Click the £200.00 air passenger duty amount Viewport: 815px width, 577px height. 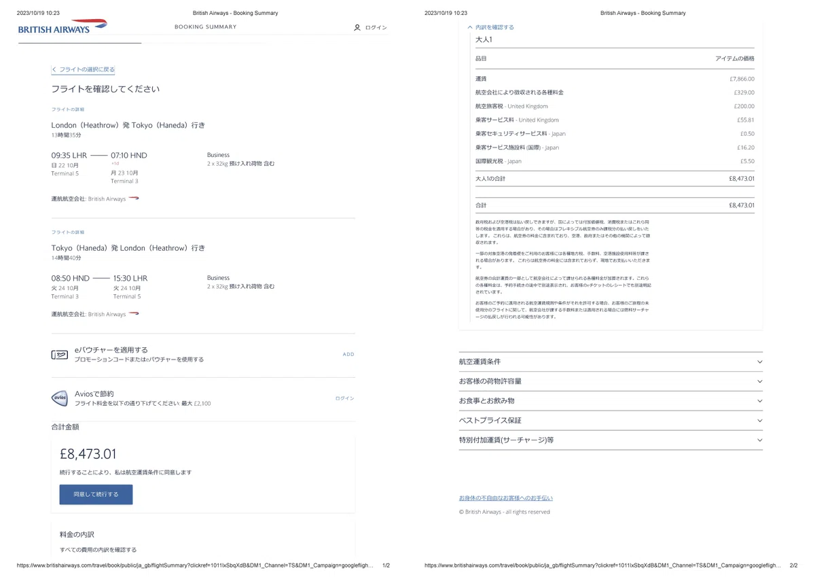coord(744,106)
